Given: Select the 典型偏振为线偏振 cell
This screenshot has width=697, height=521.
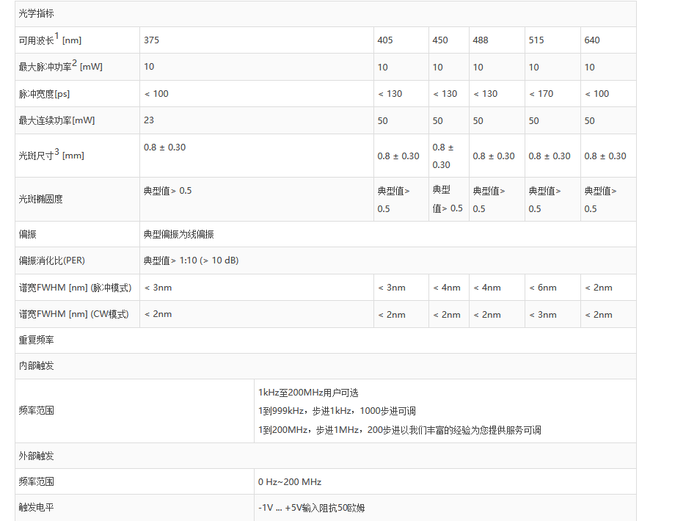Looking at the screenshot, I should (179, 234).
